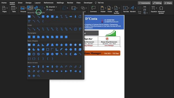Select the circle in Recently Used Shapes
Screen dimensions: 174x98
click(48, 17)
